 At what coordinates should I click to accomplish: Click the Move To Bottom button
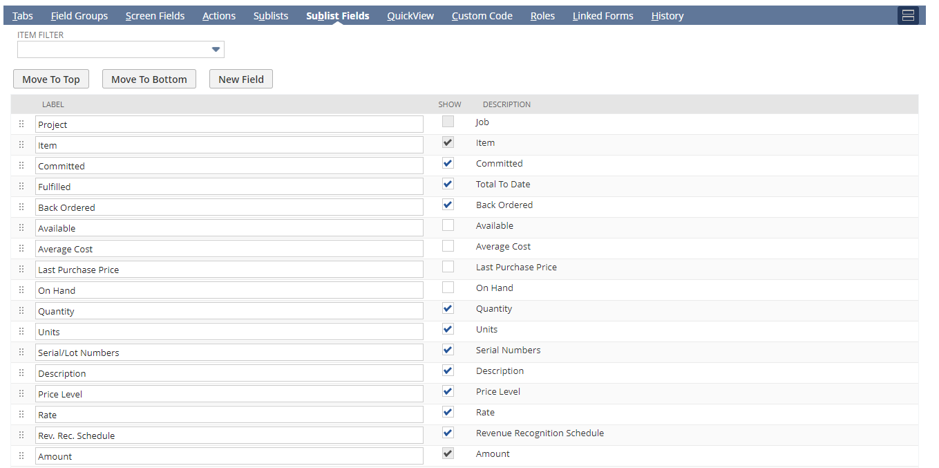tap(149, 78)
